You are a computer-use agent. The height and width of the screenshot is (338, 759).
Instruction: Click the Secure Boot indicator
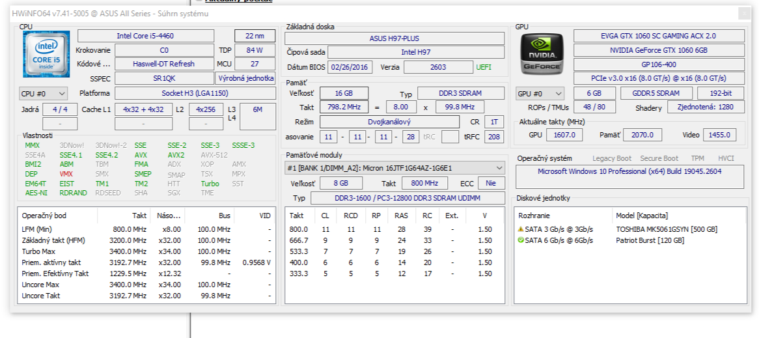(x=659, y=158)
